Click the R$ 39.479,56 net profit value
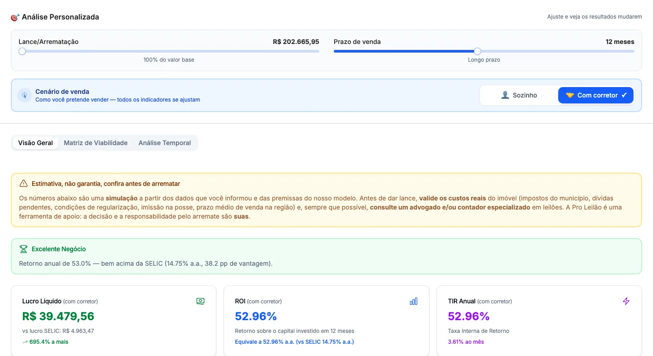Image resolution: width=653 pixels, height=356 pixels. pos(58,316)
